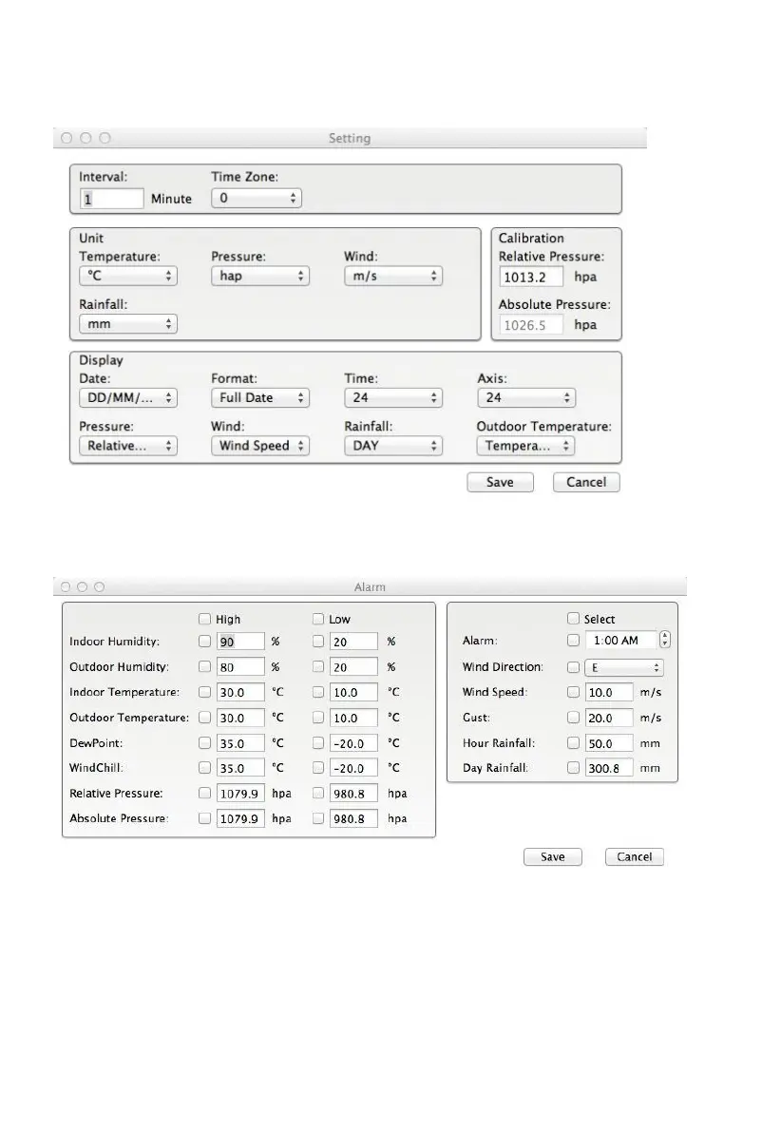This screenshot has width=781, height=1132.
Task: Click Relative Pressure high value field 1079.9
Action: click(x=240, y=795)
